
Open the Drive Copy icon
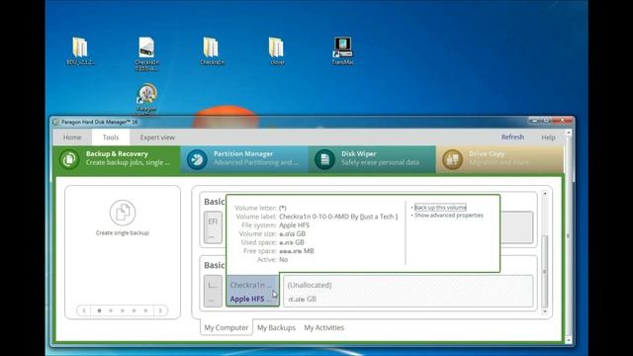(452, 159)
